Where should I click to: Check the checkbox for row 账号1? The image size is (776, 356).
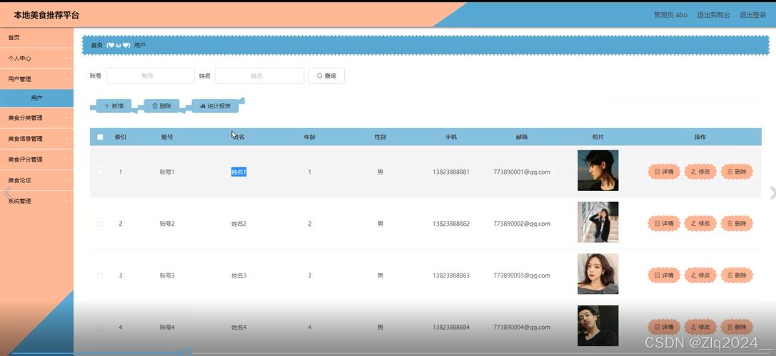tap(100, 172)
